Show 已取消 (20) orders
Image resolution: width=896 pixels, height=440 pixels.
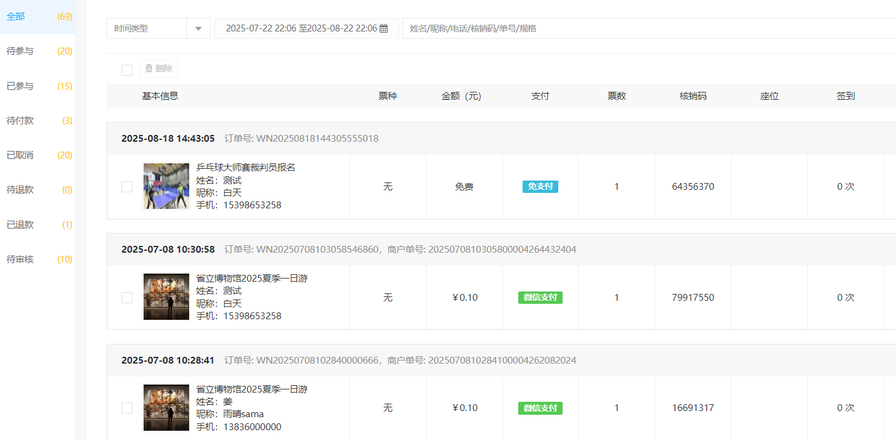pyautogui.click(x=38, y=155)
